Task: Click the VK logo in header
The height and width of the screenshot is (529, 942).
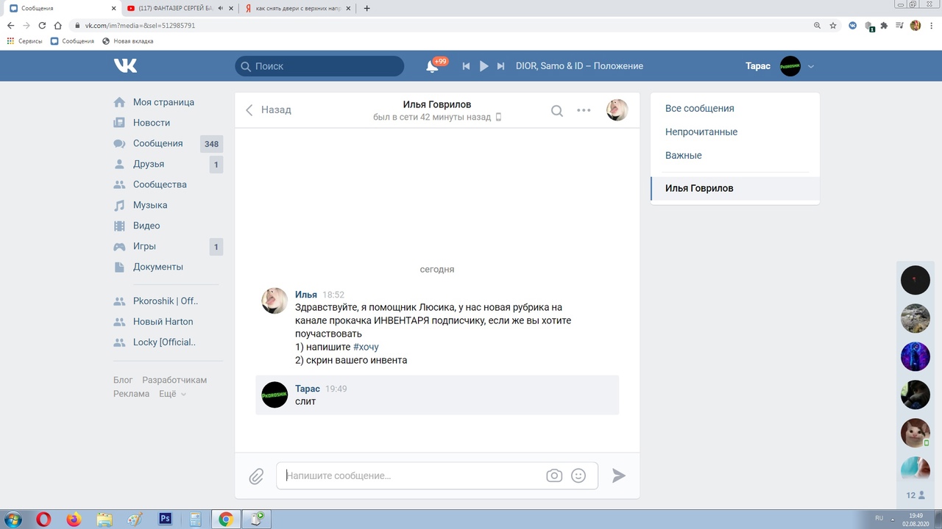Action: point(125,66)
